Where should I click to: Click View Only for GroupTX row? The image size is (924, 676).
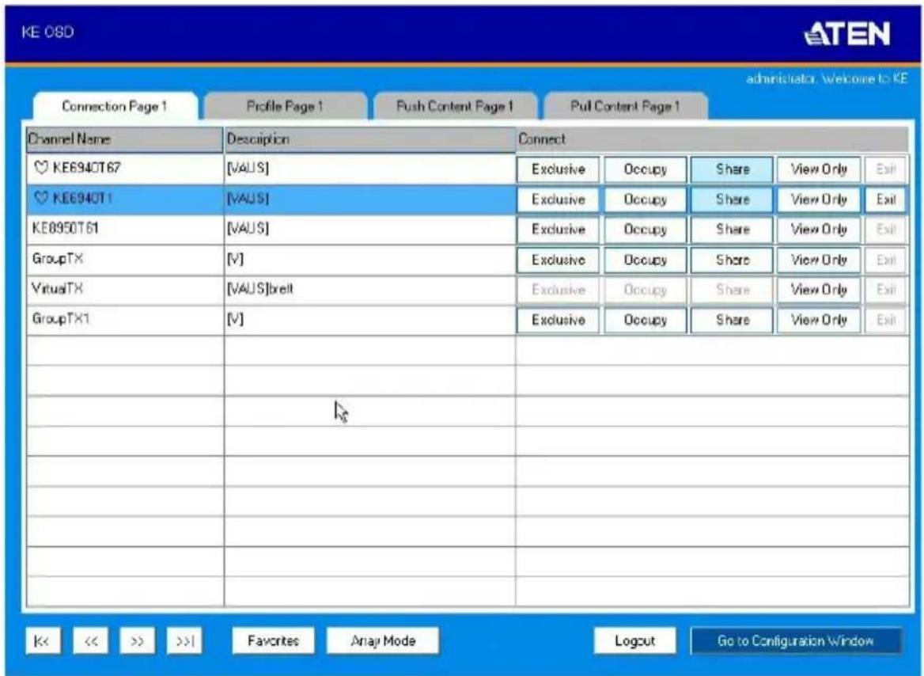click(819, 260)
